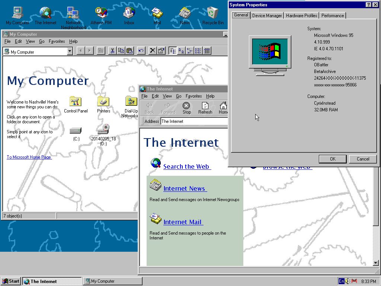Image resolution: width=381 pixels, height=286 pixels.
Task: Click the Start button
Action: pos(11,281)
